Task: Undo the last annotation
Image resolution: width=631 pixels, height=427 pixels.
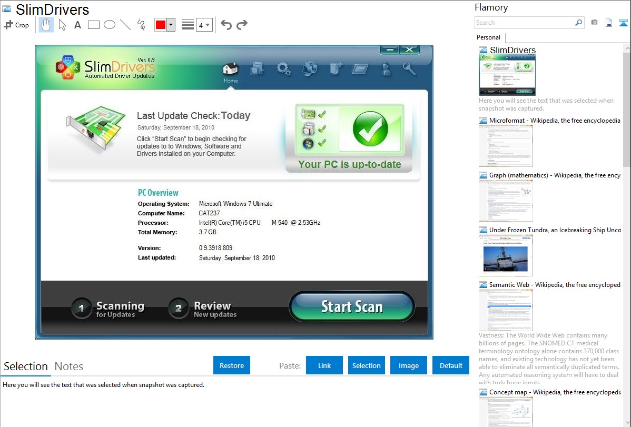Action: point(226,25)
